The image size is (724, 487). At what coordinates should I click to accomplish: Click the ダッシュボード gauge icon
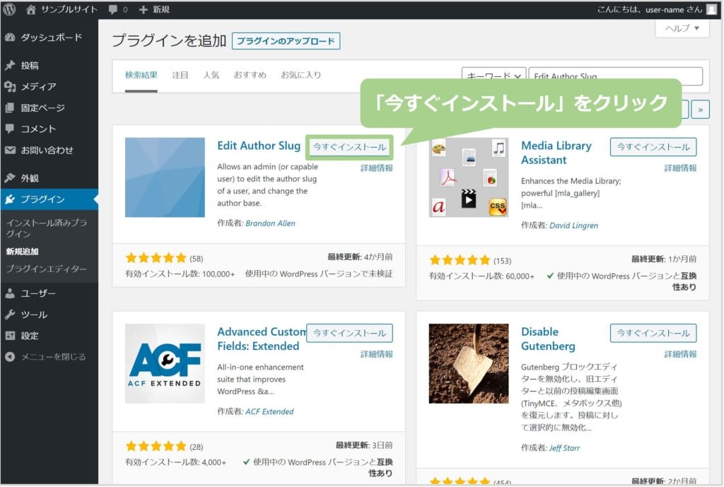click(x=10, y=37)
